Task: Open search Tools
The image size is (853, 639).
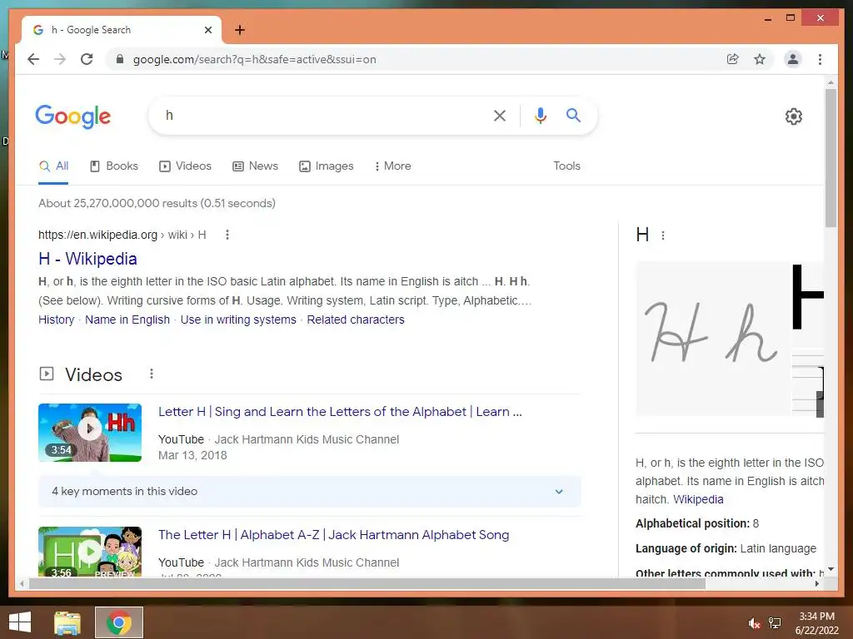Action: [566, 166]
